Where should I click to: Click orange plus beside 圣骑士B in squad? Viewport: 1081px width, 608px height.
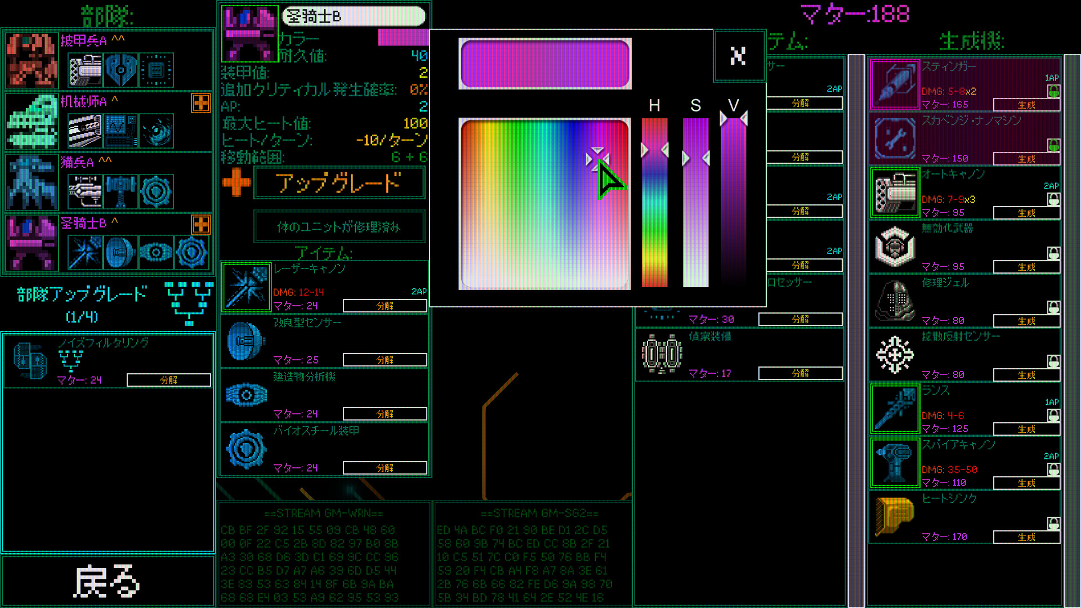pyautogui.click(x=201, y=225)
